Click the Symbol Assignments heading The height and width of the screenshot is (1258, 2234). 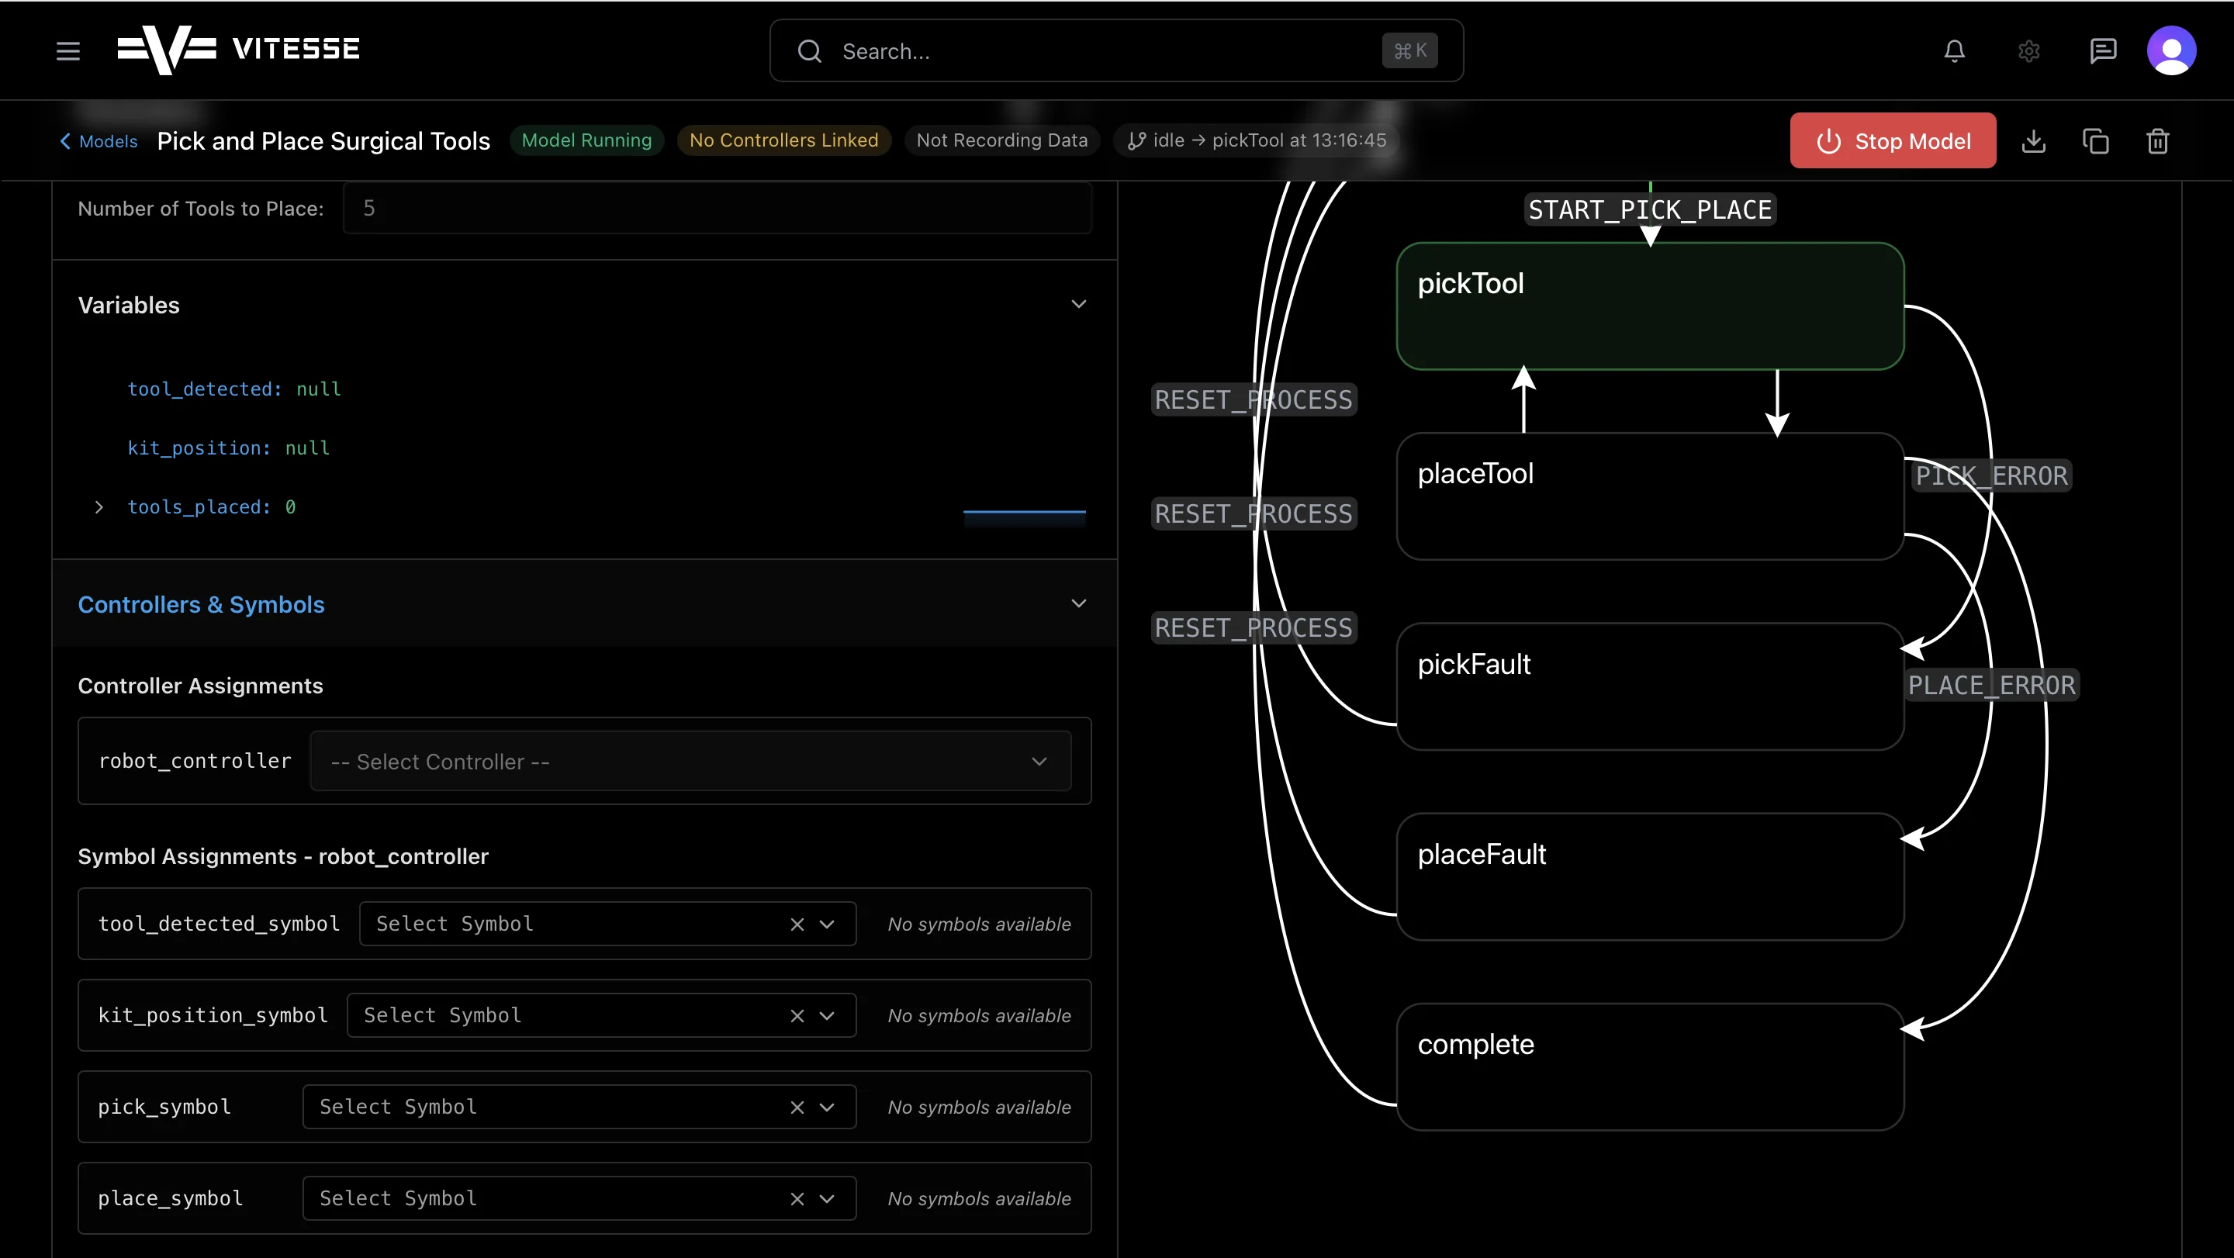point(282,856)
